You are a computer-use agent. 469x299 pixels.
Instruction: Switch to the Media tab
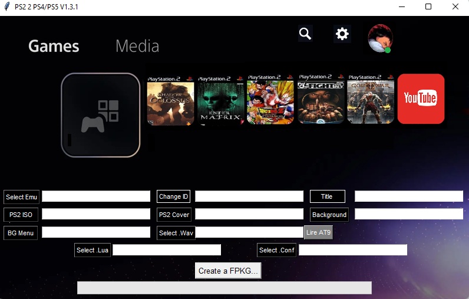[x=137, y=46]
